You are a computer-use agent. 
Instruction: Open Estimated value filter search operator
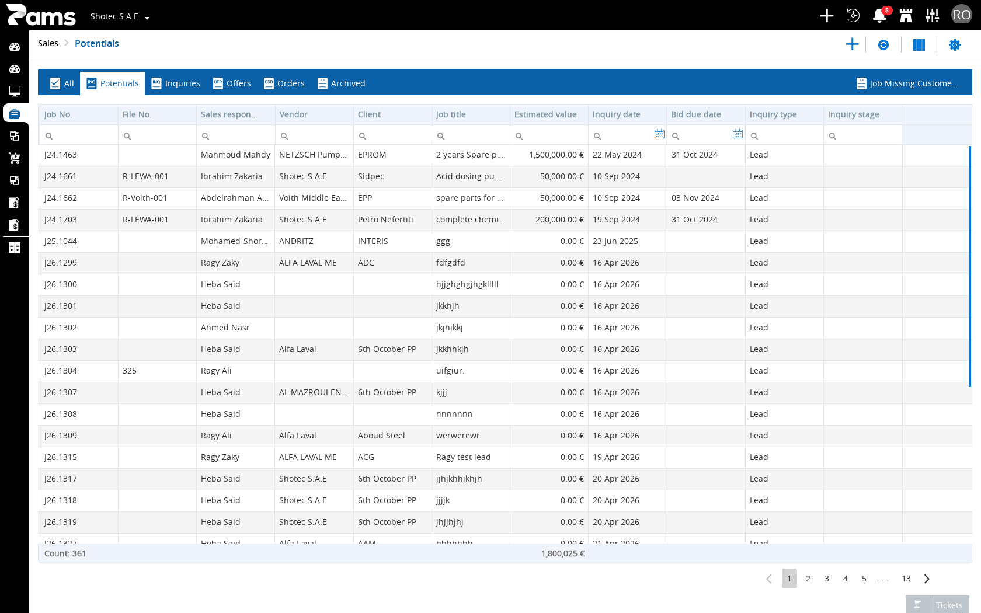[x=519, y=136]
